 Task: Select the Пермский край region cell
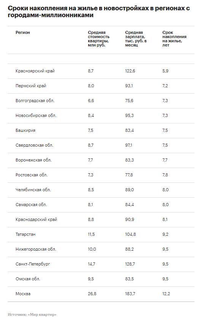[31, 86]
